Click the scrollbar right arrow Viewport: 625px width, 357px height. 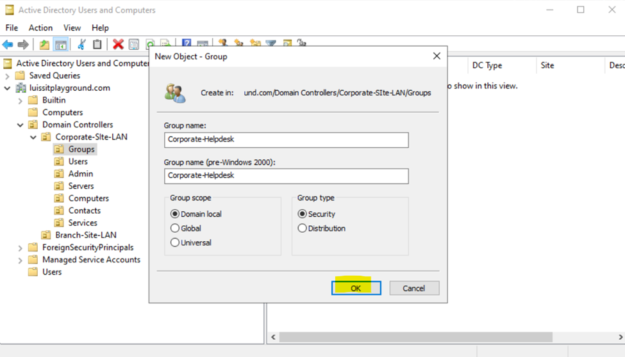click(x=621, y=337)
